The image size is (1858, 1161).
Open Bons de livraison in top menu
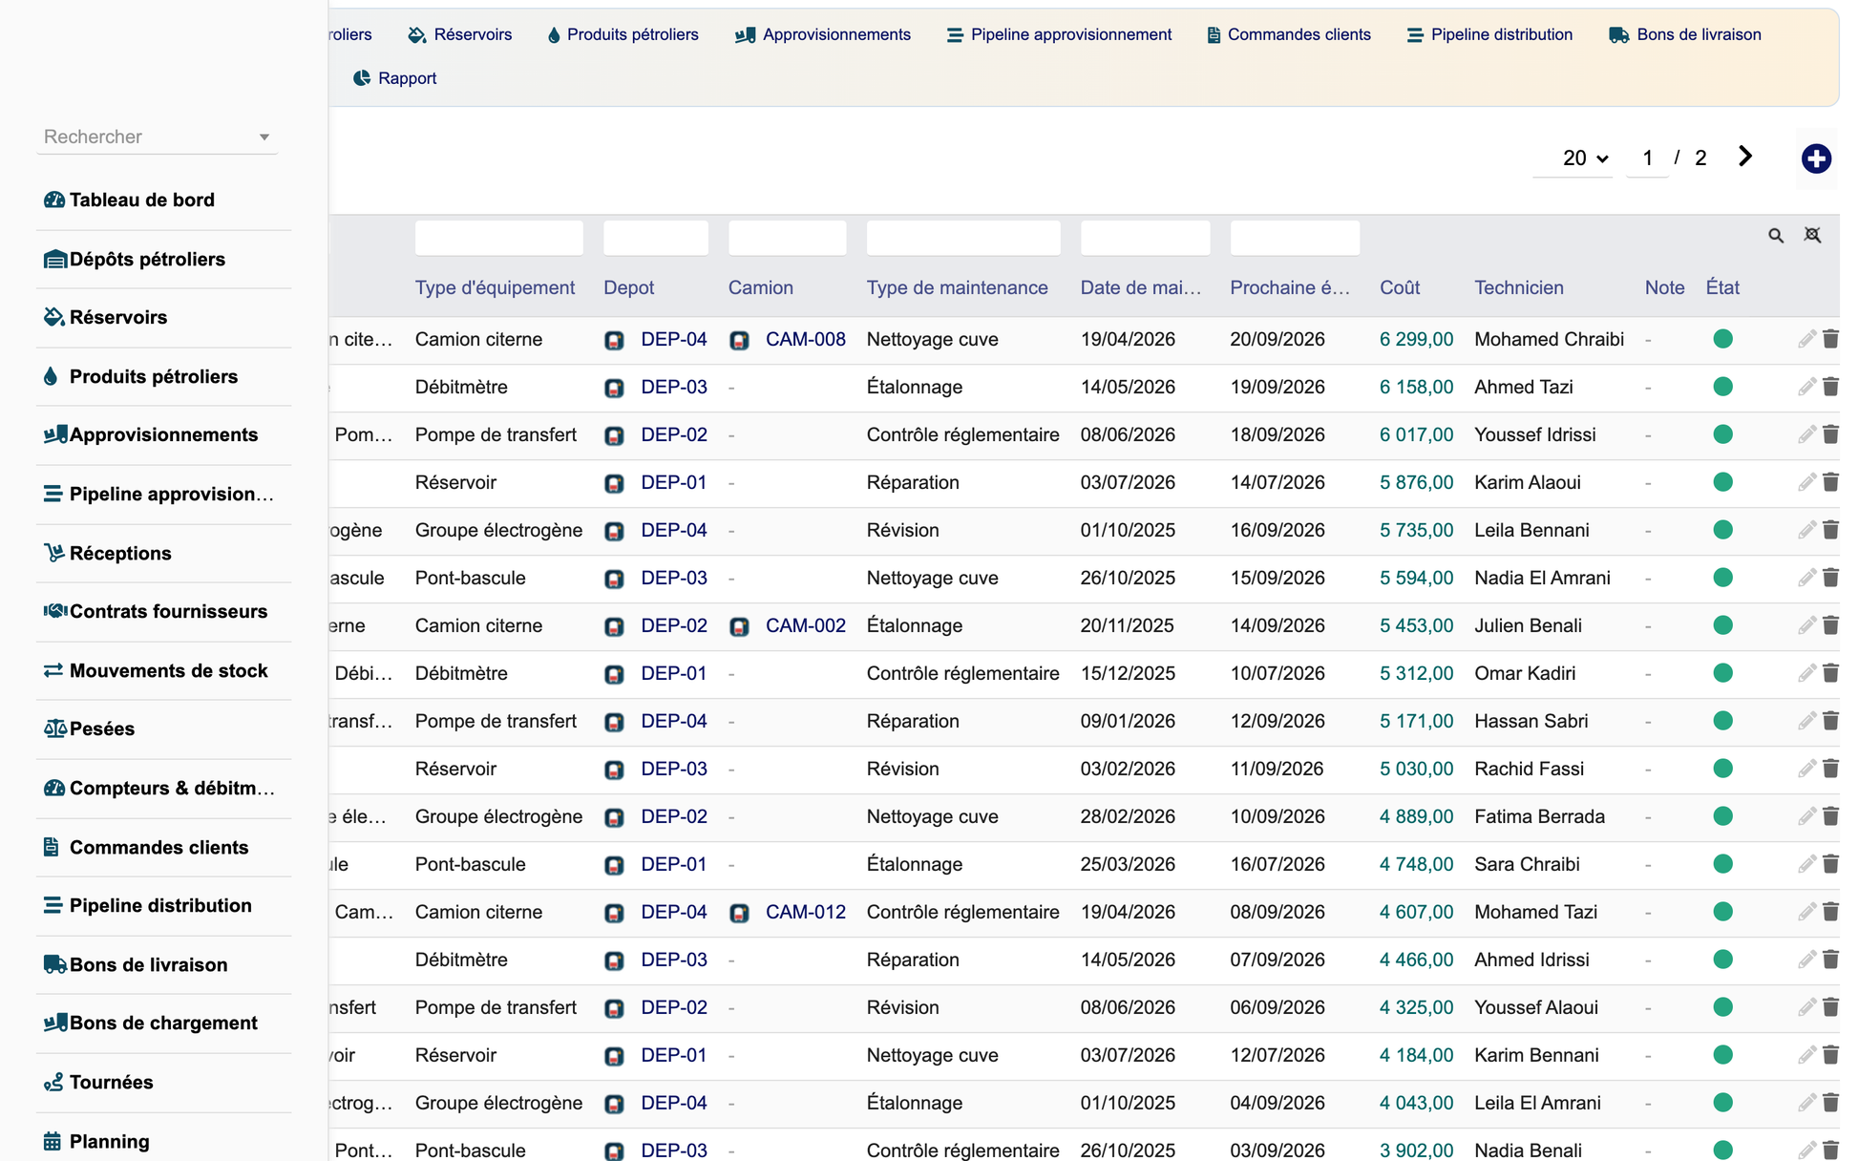1685,34
